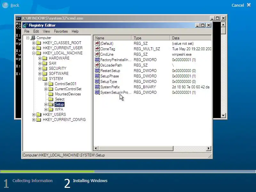The image size is (256, 192).
Task: Go Back in Windows Setup
Action: (11, 5)
